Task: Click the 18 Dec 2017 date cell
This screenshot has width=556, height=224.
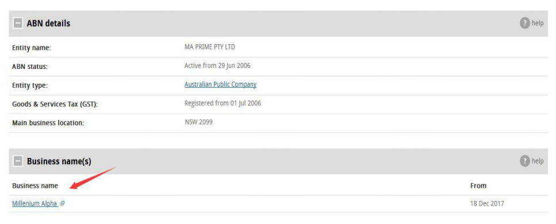Action: tap(487, 204)
